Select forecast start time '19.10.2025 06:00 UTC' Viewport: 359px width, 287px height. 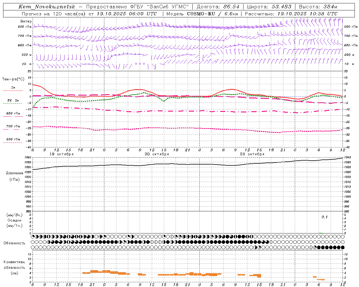click(x=127, y=14)
